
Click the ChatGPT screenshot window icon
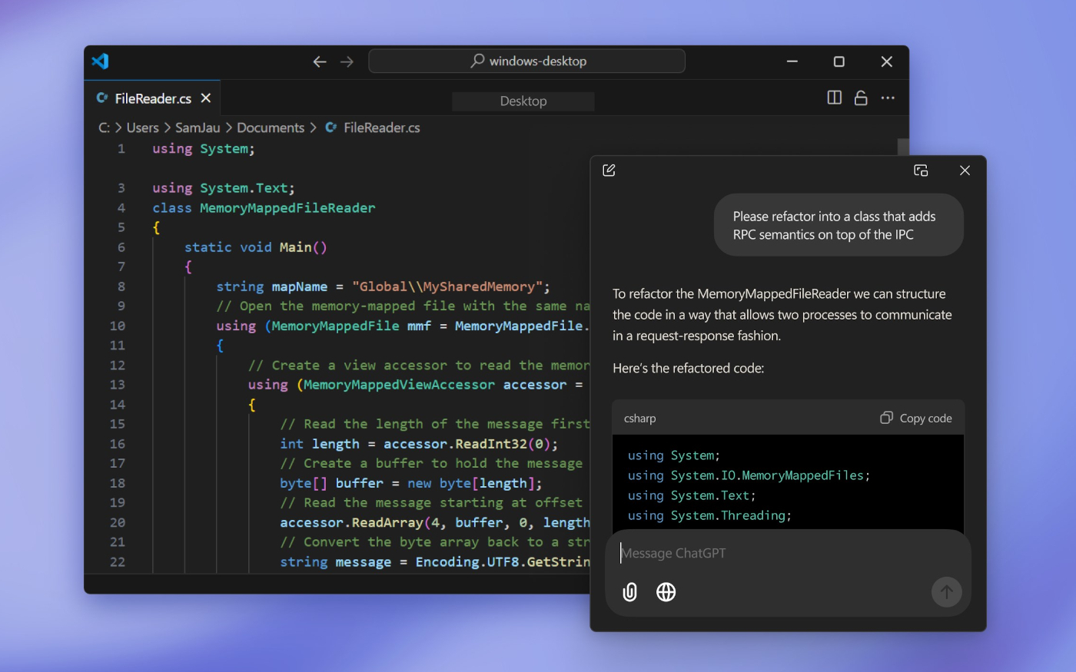coord(921,170)
